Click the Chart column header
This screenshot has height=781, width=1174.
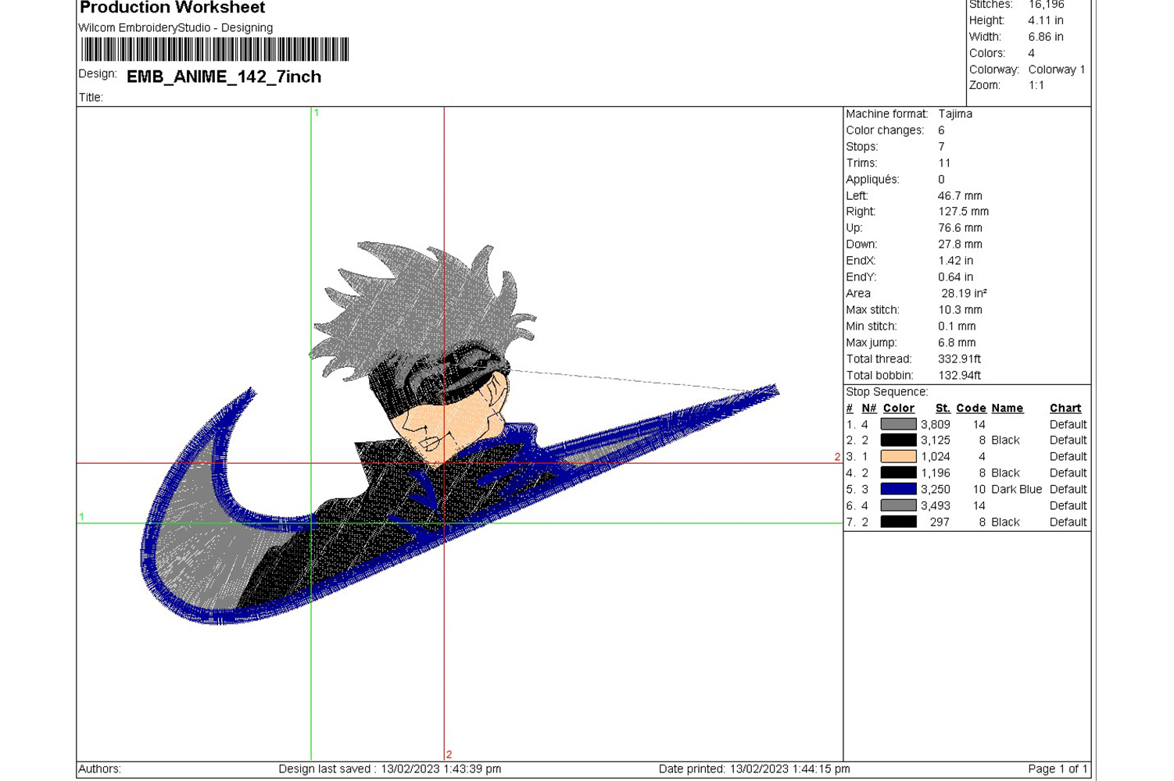pos(1065,408)
